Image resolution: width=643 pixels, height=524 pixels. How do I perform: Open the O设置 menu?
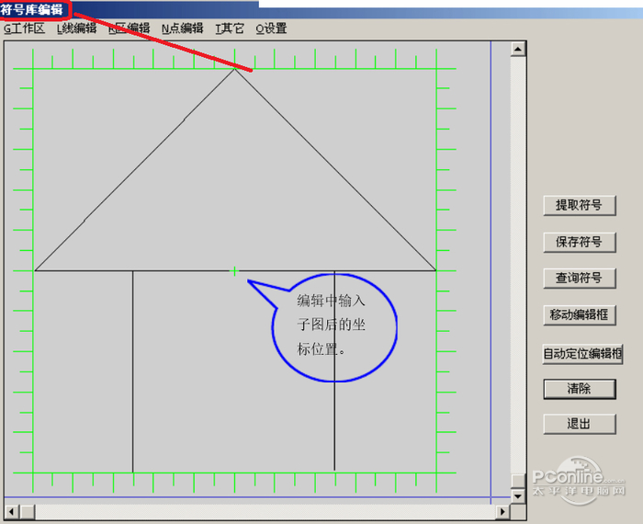tap(271, 28)
